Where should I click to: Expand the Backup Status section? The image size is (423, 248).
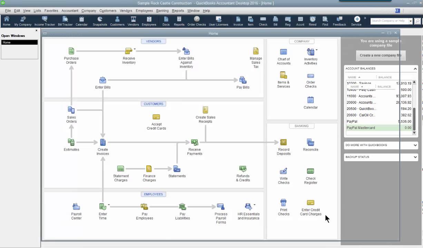[415, 157]
